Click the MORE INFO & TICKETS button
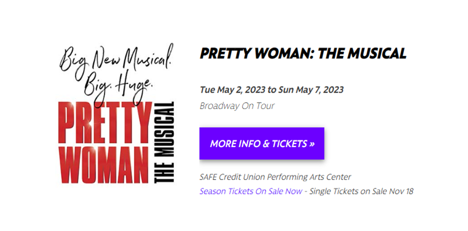The image size is (468, 231). [x=262, y=144]
